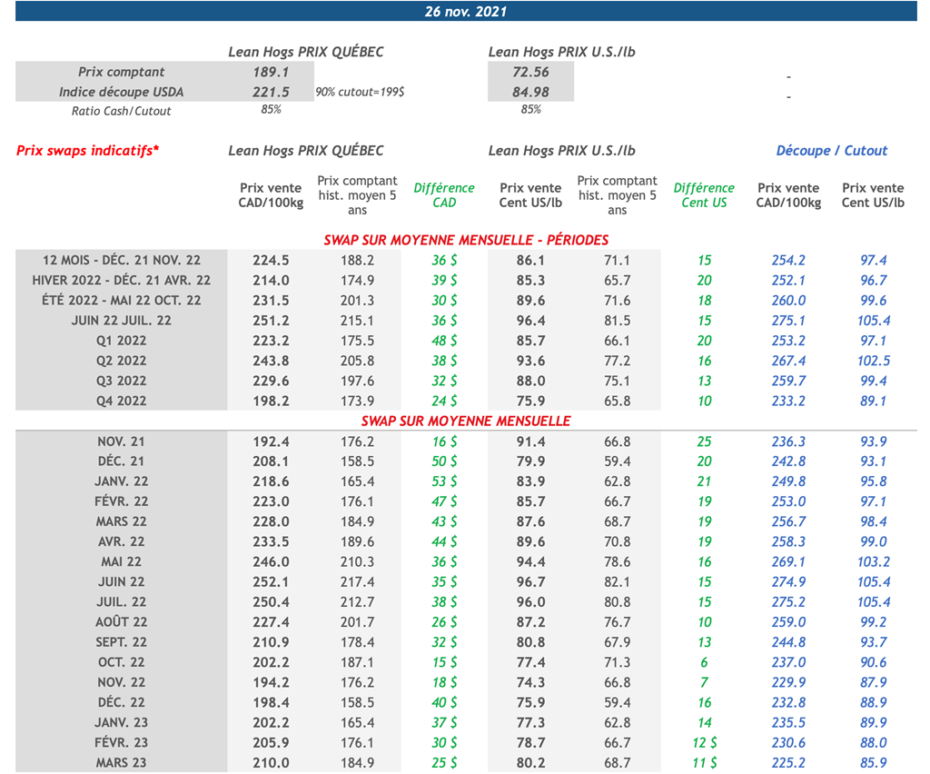Viewport: 930px width, 774px height.
Task: Click the Q4 2022 sale price 198.2
Action: click(x=271, y=401)
